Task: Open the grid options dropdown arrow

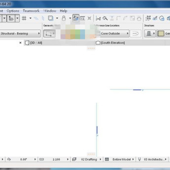Action: (x=30, y=18)
